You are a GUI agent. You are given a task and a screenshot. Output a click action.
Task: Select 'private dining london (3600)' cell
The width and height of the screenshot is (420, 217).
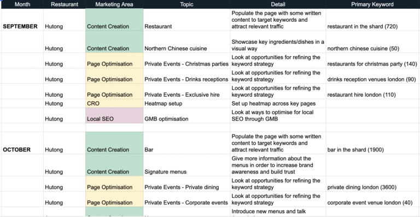tap(372, 184)
